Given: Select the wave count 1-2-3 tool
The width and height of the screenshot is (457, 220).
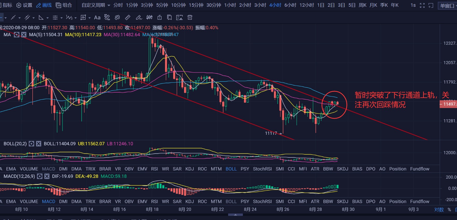Looking at the screenshot, I should click(69, 18).
